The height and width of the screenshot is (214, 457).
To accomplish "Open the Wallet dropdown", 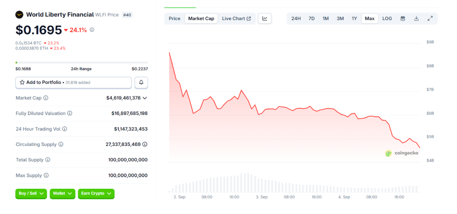I will click(62, 193).
